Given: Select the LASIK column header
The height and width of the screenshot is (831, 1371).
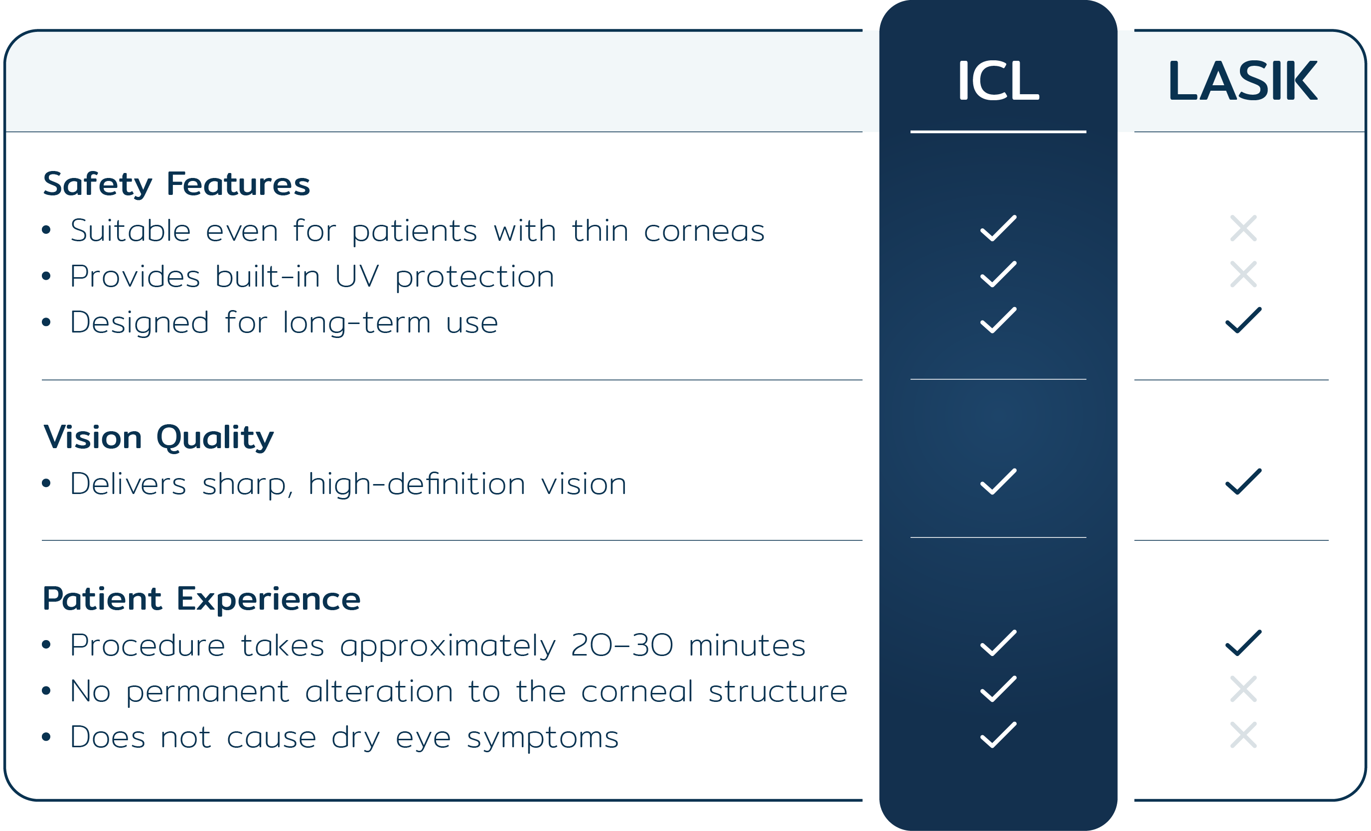Looking at the screenshot, I should [1242, 81].
